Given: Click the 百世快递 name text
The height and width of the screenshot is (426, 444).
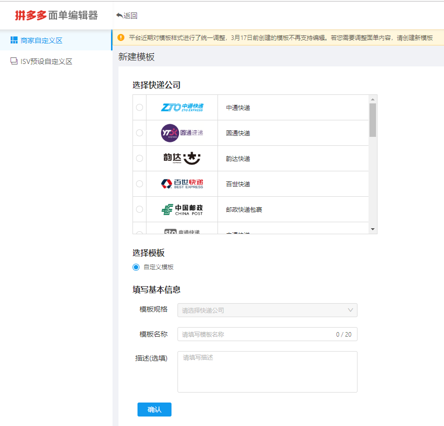Looking at the screenshot, I should point(238,184).
